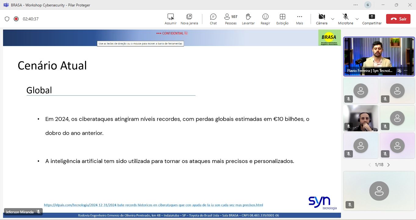Image resolution: width=416 pixels, height=220 pixels.
Task: Click the Assumir control icon
Action: (x=170, y=17)
